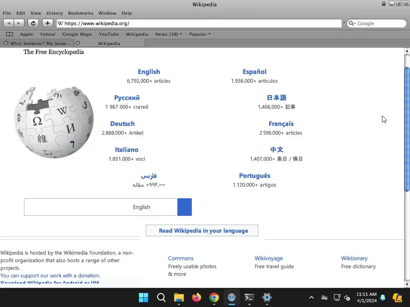Open the Português Wikipedia link
Viewport: 410px width, 307px height.
(255, 175)
